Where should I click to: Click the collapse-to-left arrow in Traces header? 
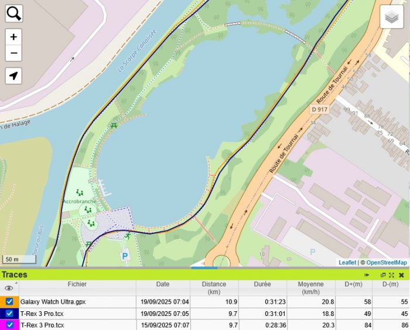tap(367, 275)
